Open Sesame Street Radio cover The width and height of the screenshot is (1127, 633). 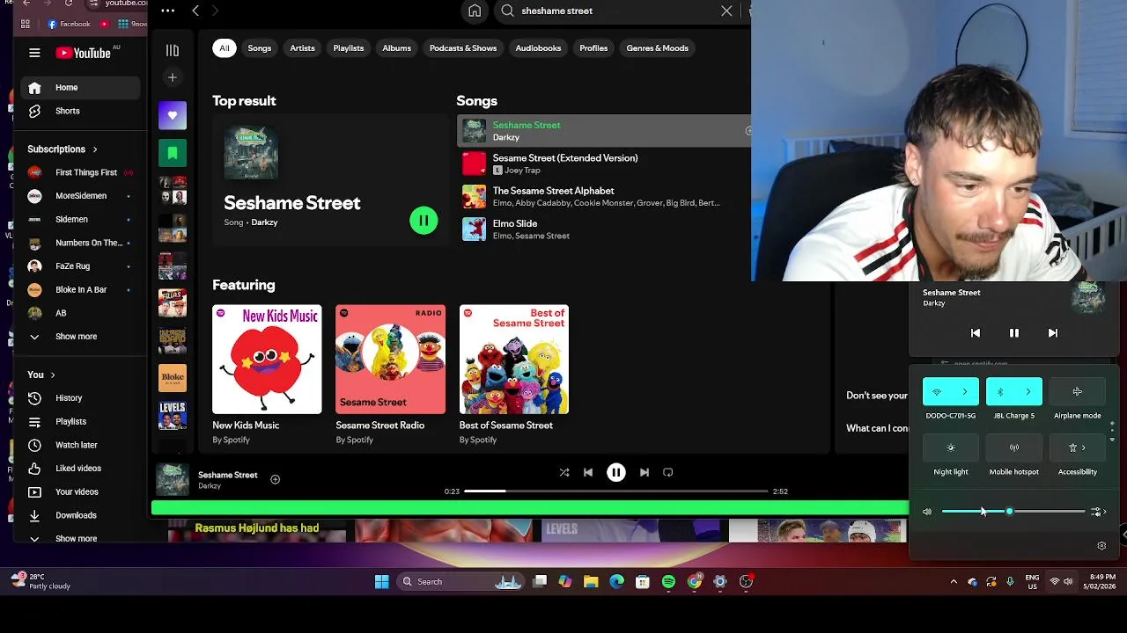pyautogui.click(x=390, y=360)
